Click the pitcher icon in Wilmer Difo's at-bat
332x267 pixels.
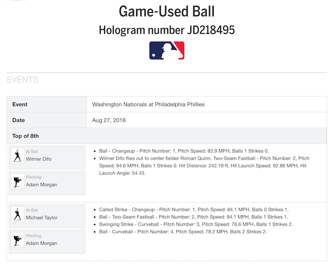(x=17, y=182)
